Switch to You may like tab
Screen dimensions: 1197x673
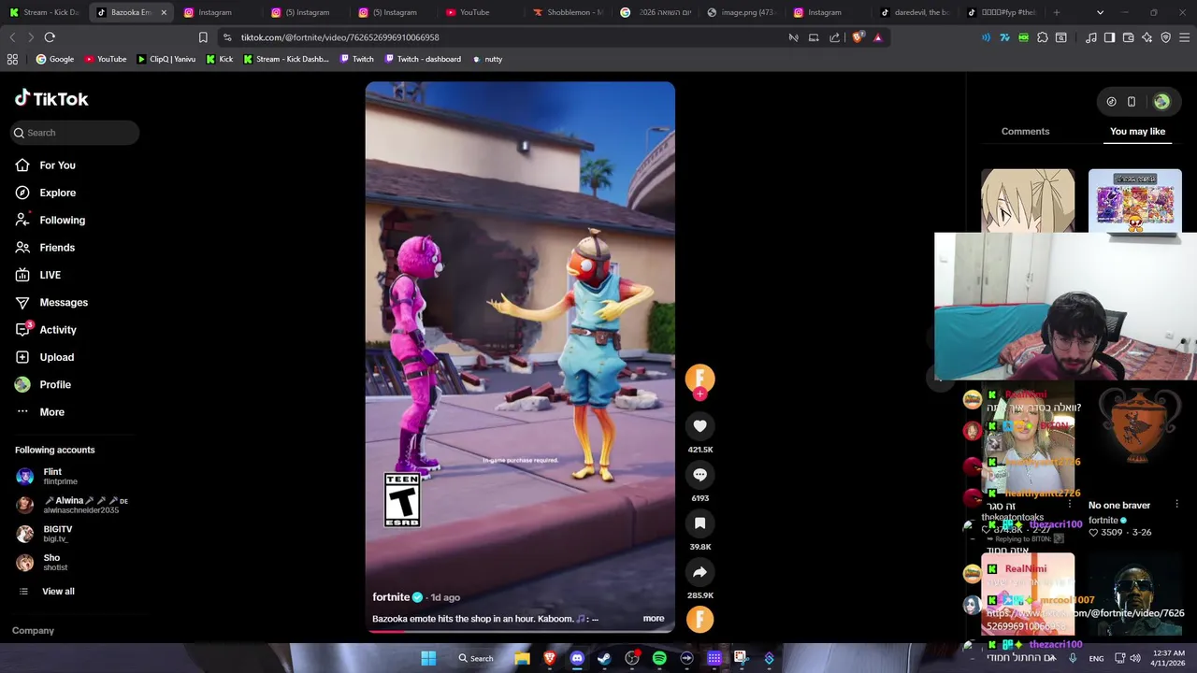pos(1137,132)
